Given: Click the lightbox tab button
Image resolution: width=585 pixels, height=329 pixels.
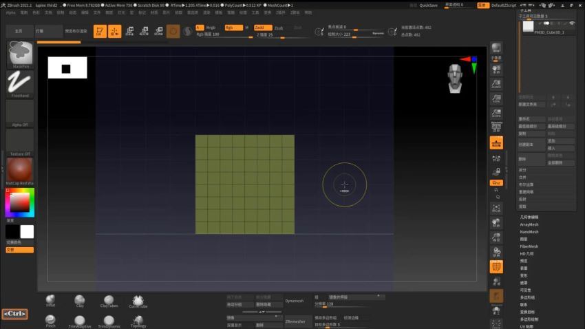Looking at the screenshot, I should pyautogui.click(x=48, y=31).
